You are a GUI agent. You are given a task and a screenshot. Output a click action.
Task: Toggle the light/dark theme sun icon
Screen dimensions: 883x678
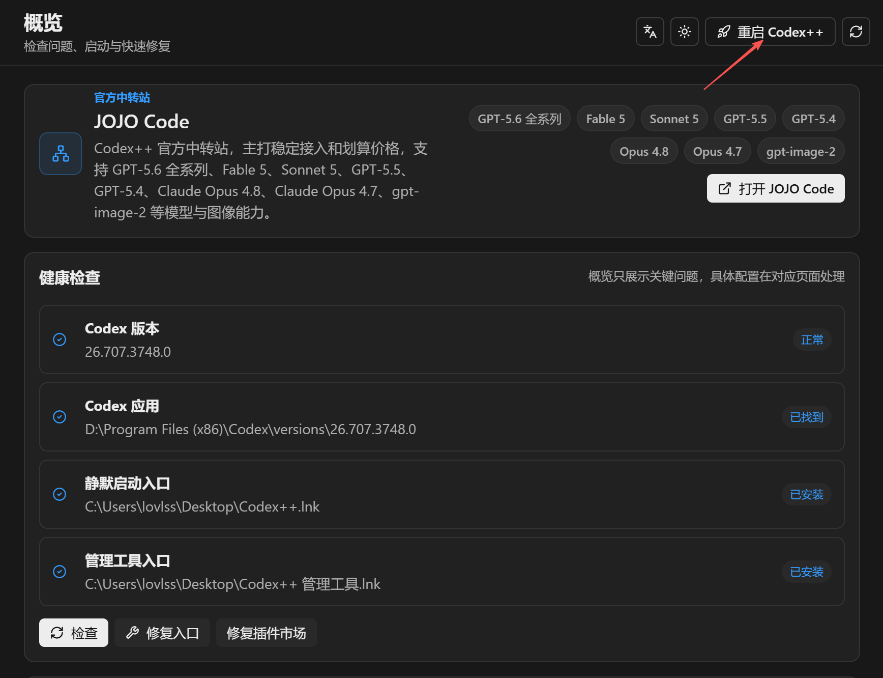(x=684, y=32)
